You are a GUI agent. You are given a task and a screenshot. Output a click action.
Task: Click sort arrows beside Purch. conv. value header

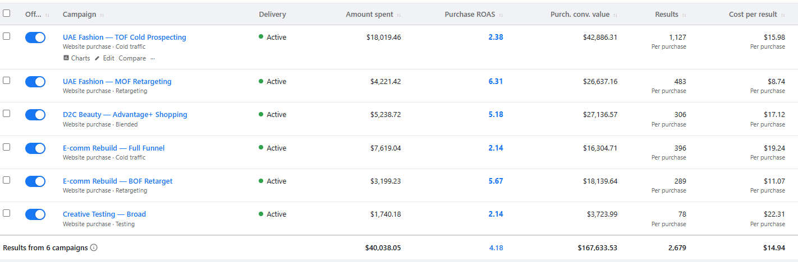click(x=615, y=15)
